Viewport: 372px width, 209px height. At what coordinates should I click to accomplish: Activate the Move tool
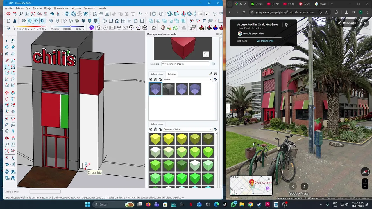(x=7, y=93)
